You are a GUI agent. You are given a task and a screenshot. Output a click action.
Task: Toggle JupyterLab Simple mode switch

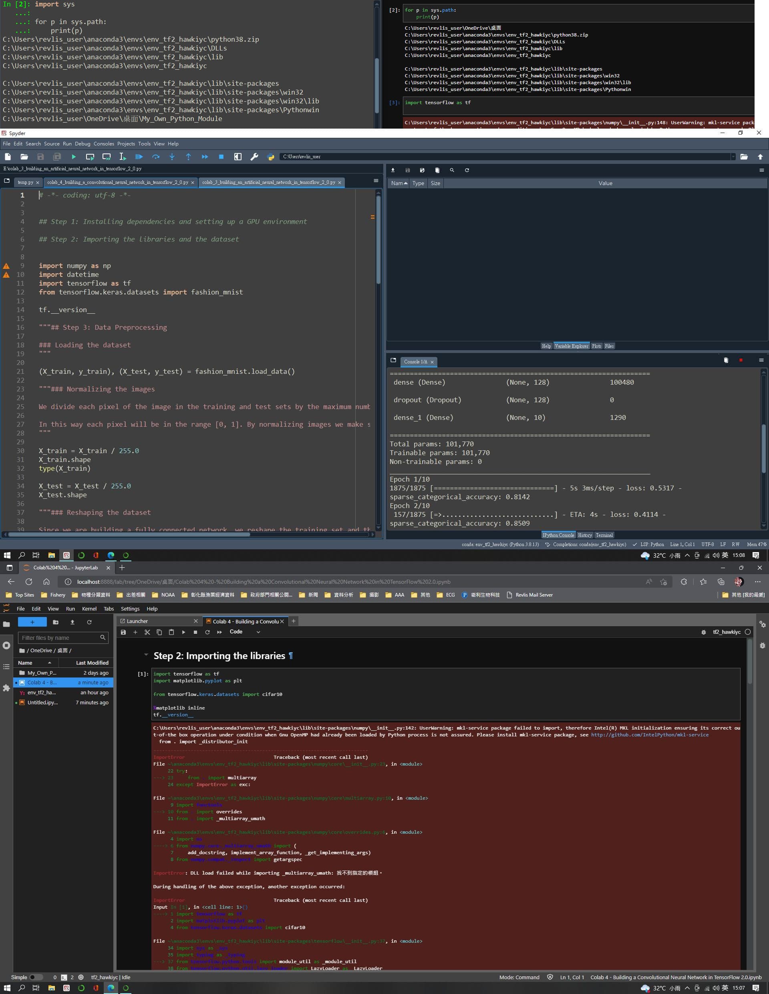click(x=36, y=977)
